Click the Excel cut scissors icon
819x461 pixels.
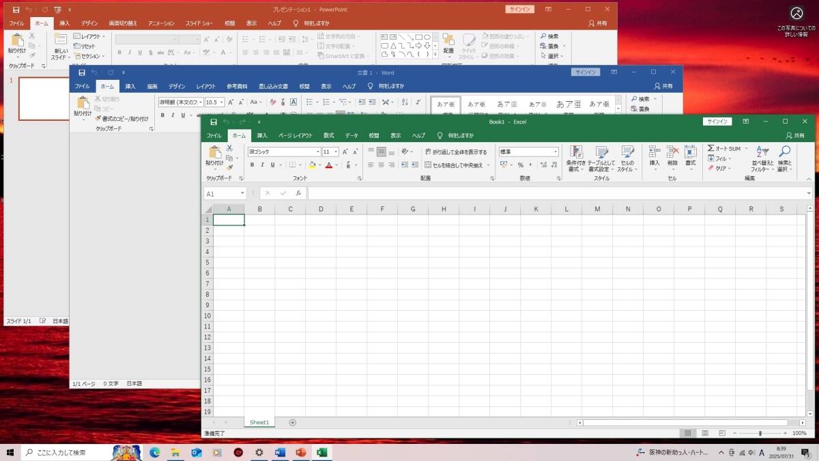point(229,148)
